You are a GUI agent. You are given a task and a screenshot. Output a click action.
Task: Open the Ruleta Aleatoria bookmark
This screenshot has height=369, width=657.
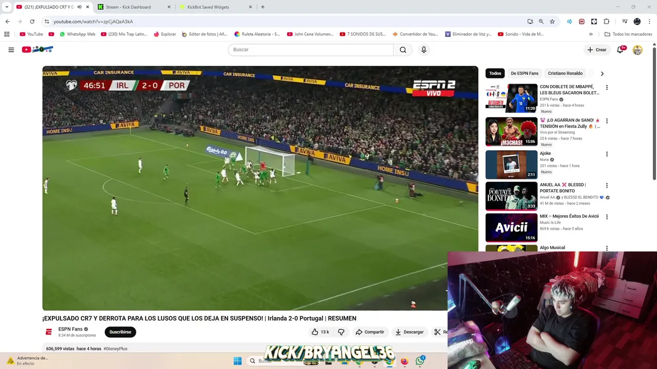coord(257,34)
